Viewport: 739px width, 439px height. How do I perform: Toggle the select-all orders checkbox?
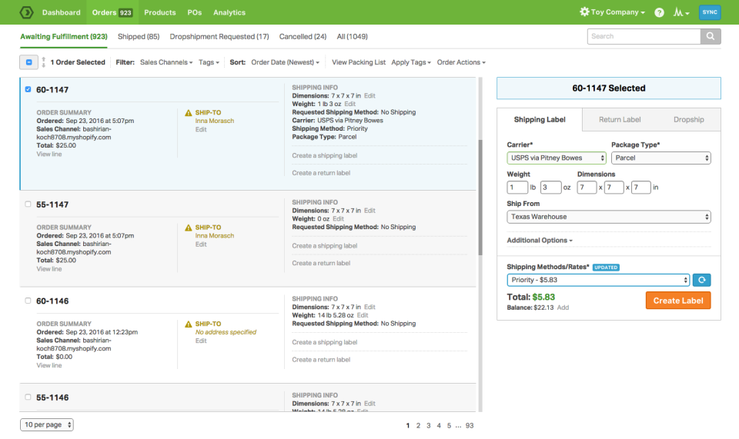coord(28,62)
